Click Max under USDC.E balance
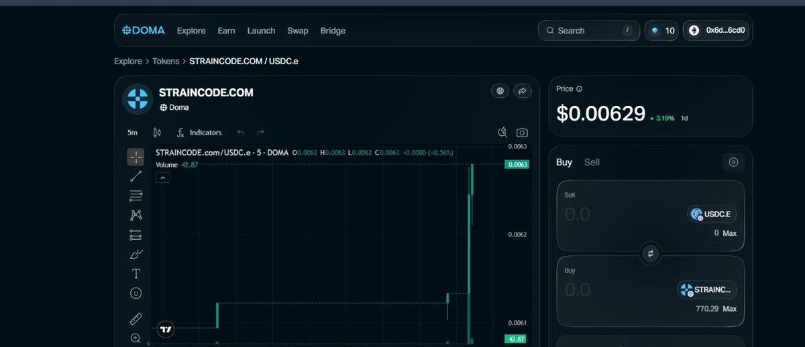The width and height of the screenshot is (805, 347). pos(730,233)
